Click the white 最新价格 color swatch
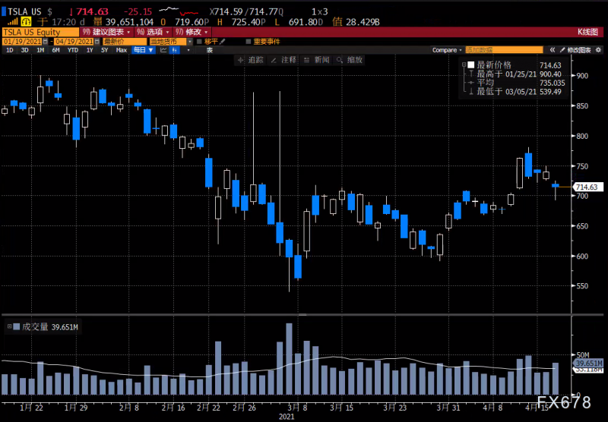The width and height of the screenshot is (608, 422). 471,65
